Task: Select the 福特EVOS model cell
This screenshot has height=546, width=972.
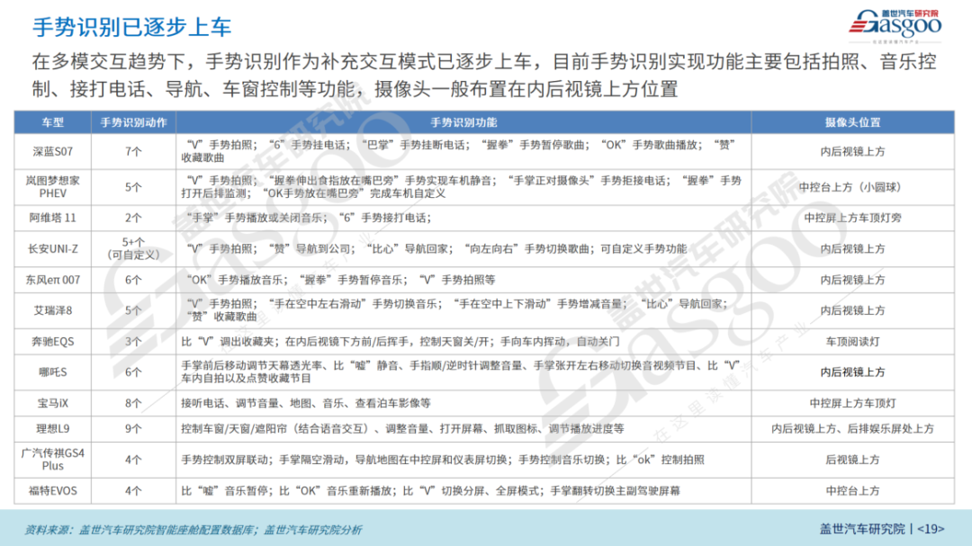Action: [x=53, y=491]
